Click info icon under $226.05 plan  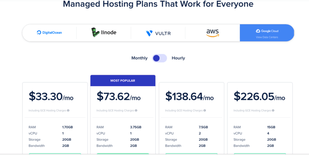(x=273, y=111)
